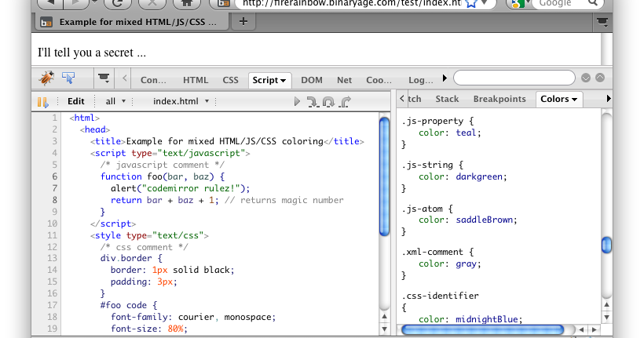
Task: Click 'gray' value in .xml-comment rule
Action: [x=466, y=264]
